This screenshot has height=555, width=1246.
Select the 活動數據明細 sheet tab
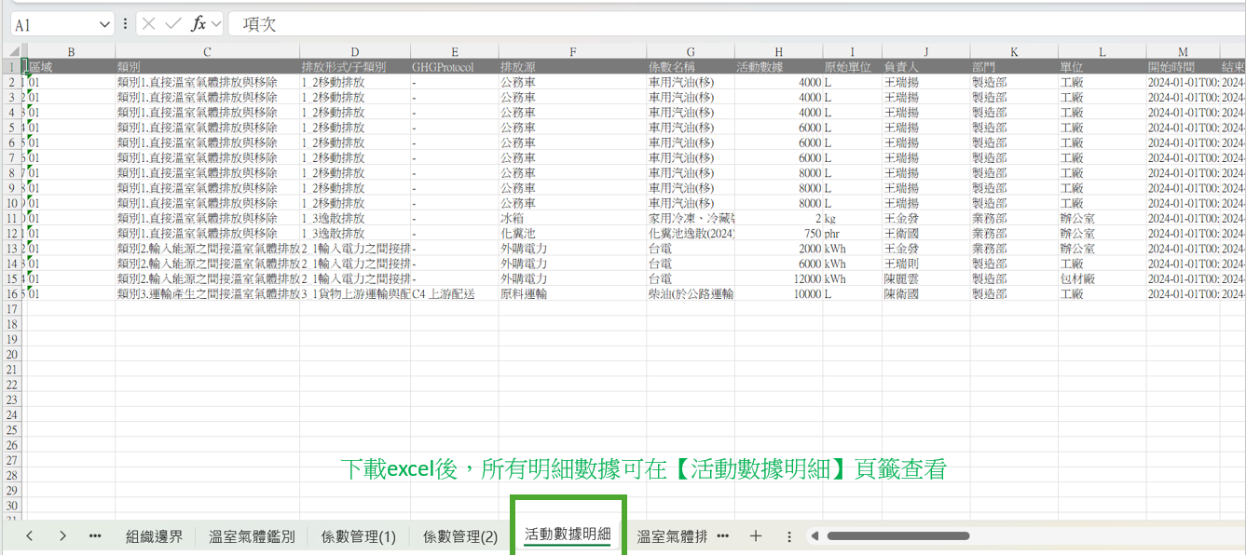coord(568,535)
